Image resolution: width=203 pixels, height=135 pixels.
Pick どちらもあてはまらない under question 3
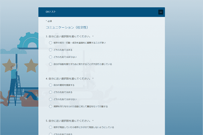tap(51, 57)
